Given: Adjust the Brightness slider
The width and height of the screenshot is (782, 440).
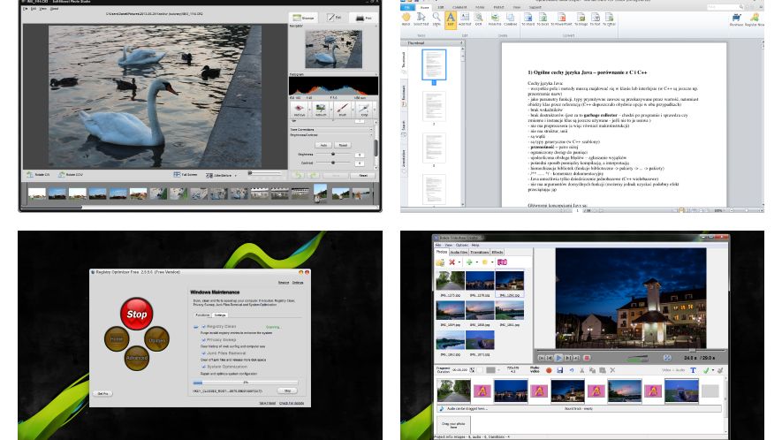Looking at the screenshot, I should [334, 155].
